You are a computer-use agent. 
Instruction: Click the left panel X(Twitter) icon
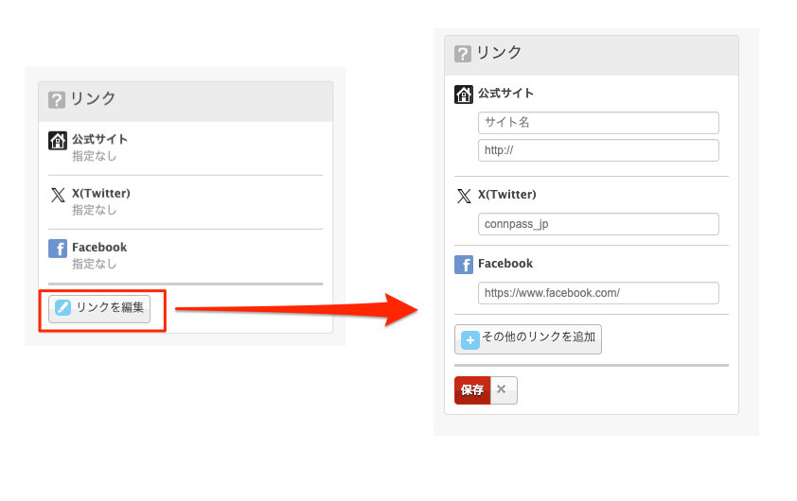[x=58, y=196]
